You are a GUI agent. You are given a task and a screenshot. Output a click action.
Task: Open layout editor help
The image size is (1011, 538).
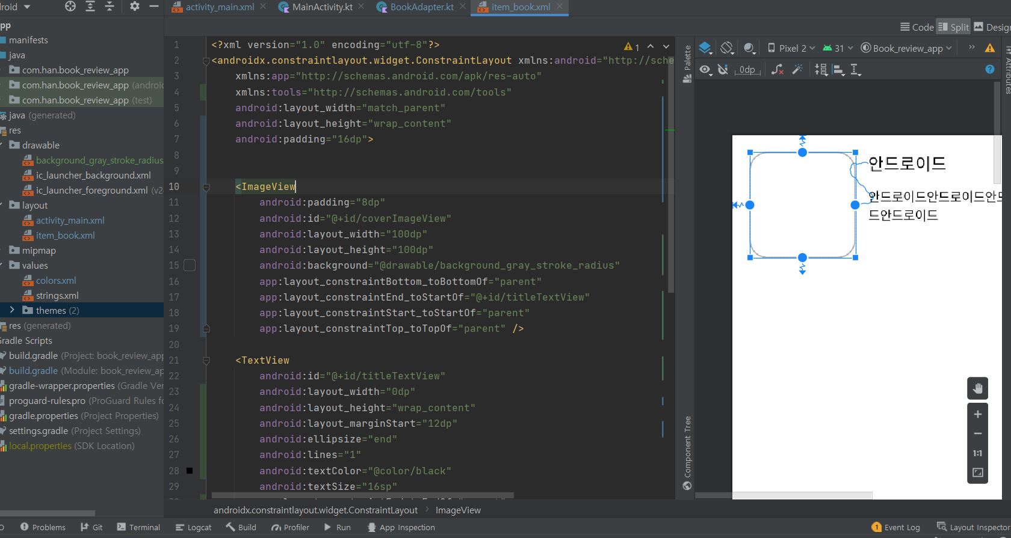click(x=990, y=69)
